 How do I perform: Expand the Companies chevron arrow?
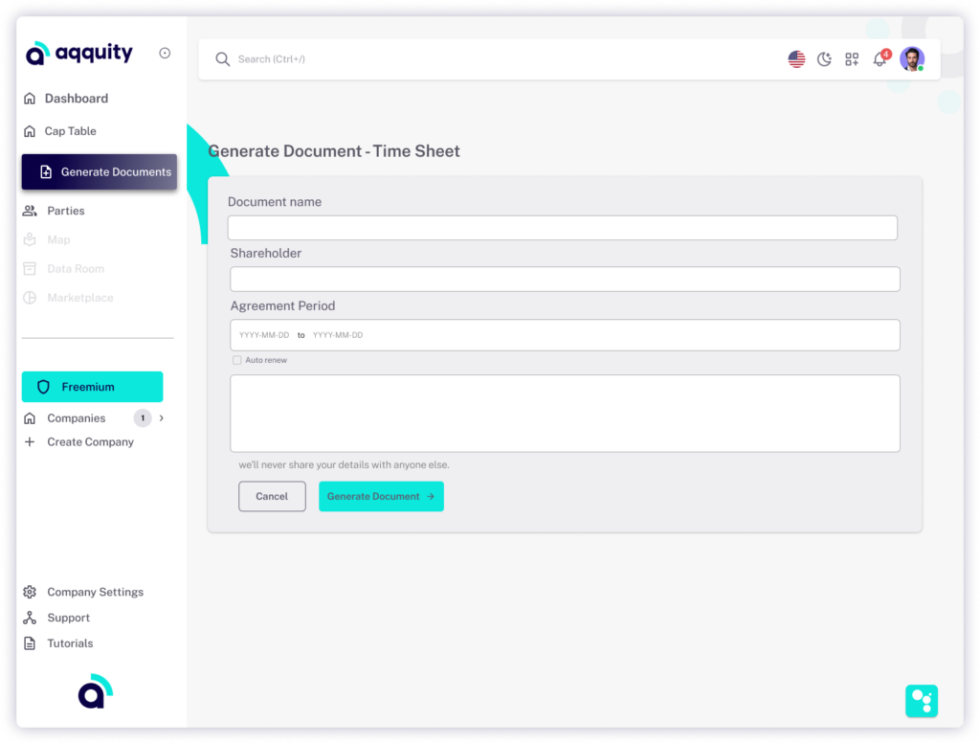(162, 417)
